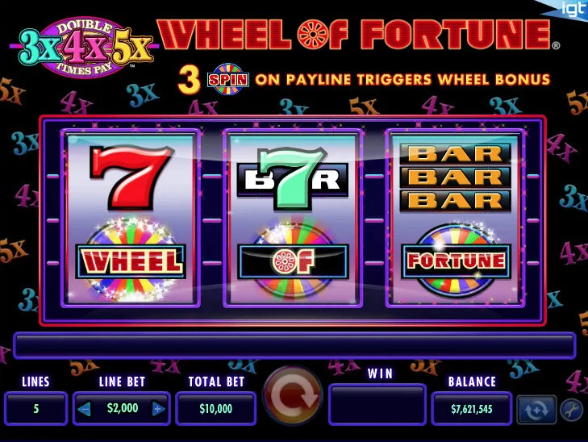Click the red circular spin button

(x=293, y=396)
